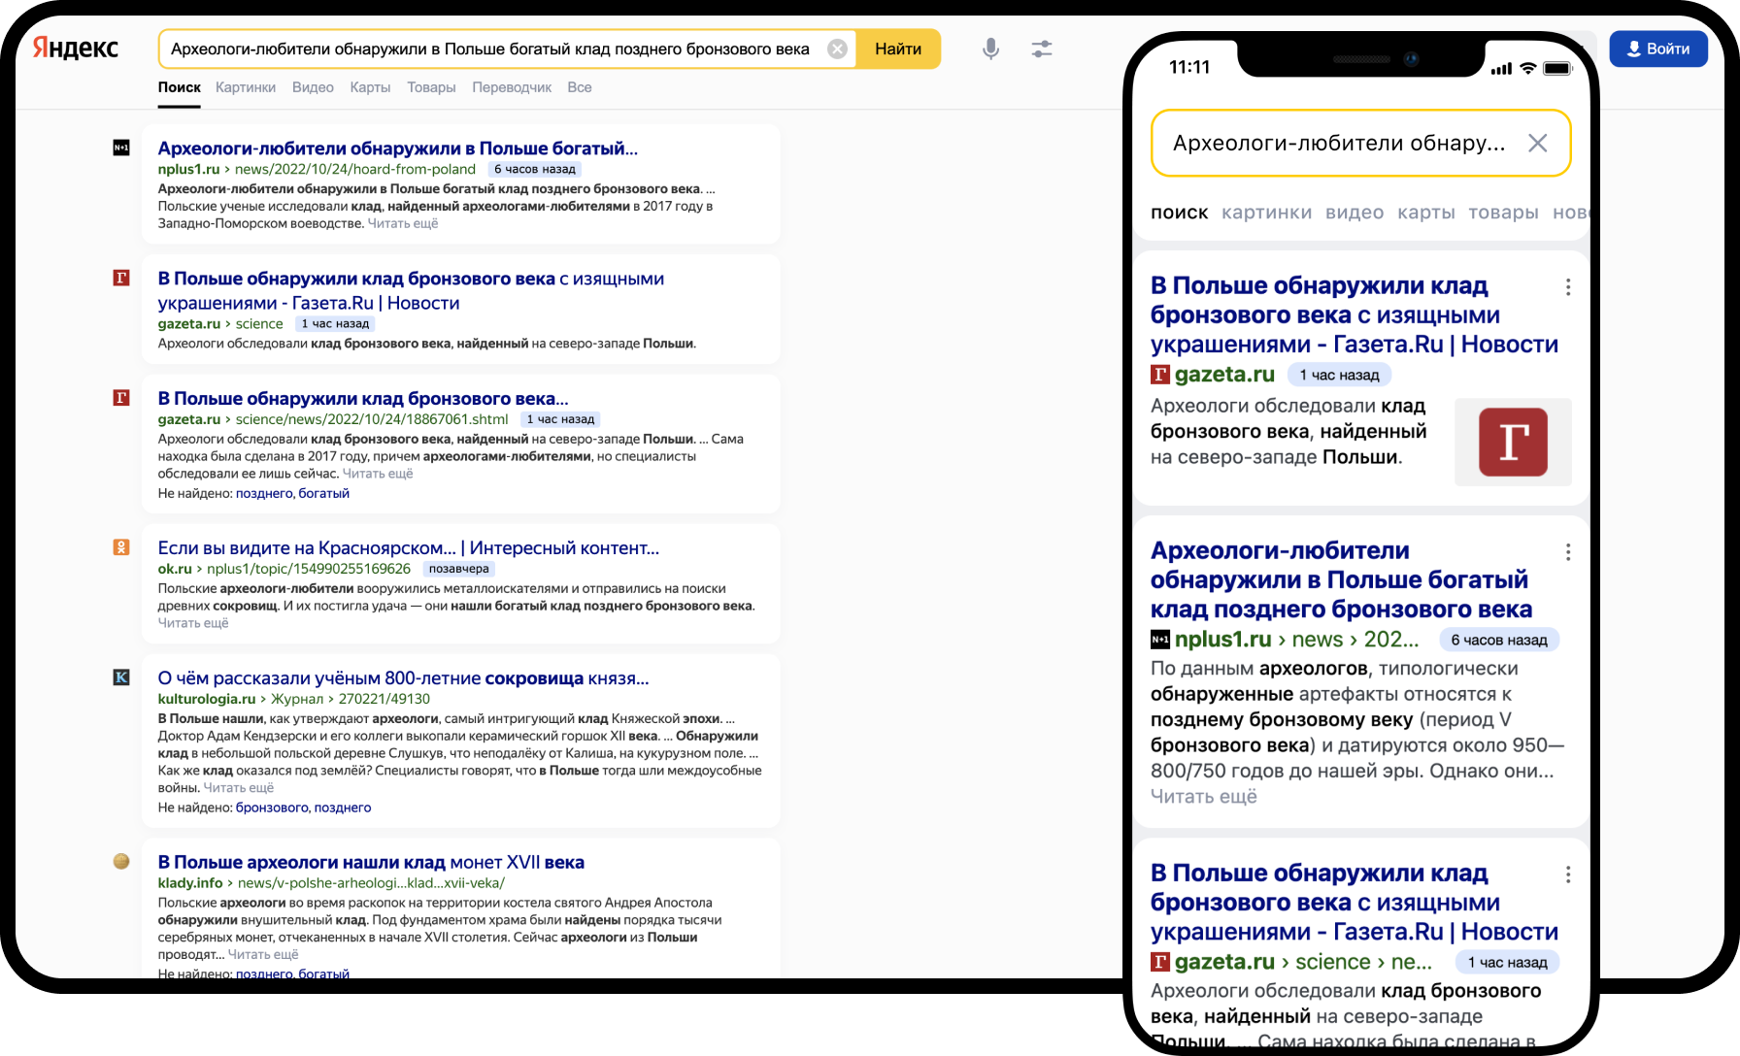Open Товары tab on desktop
The width and height of the screenshot is (1740, 1056).
pos(431,87)
